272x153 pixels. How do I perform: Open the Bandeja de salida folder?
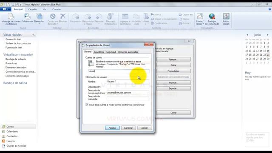click(x=15, y=83)
